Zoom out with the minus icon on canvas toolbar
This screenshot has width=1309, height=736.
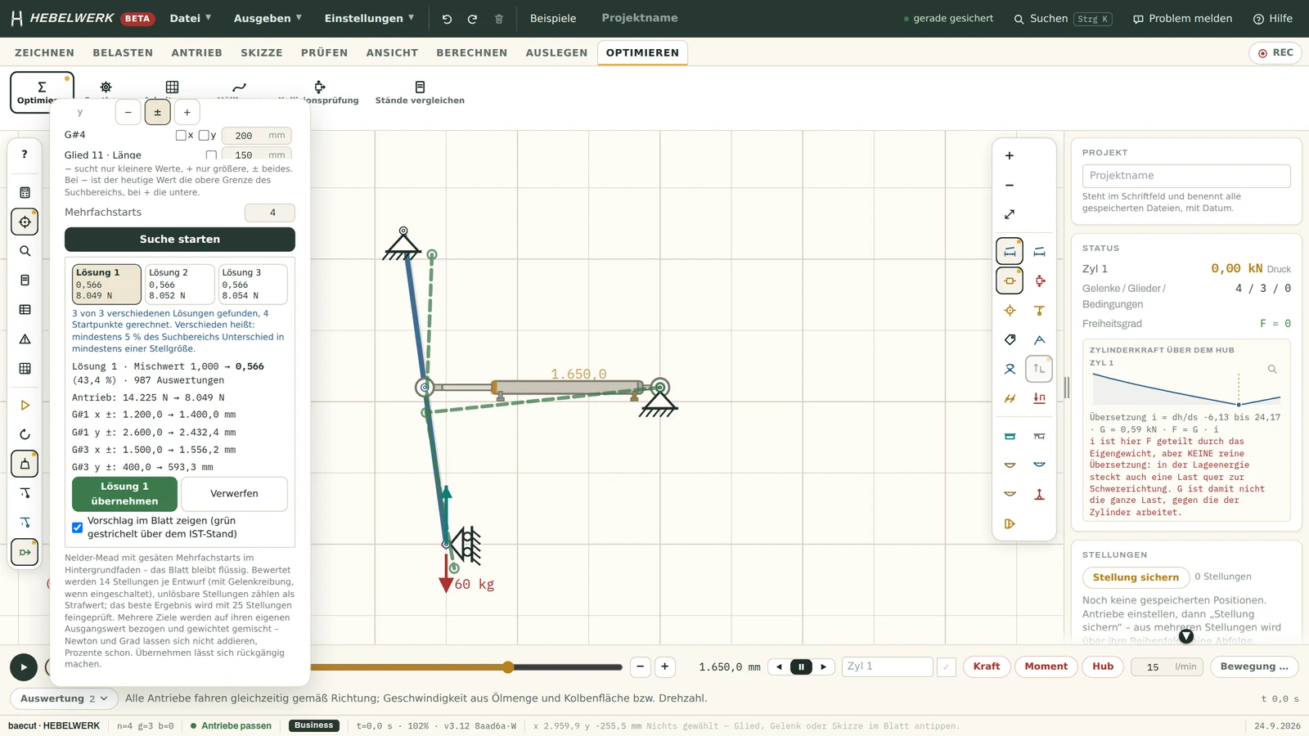[x=1010, y=185]
